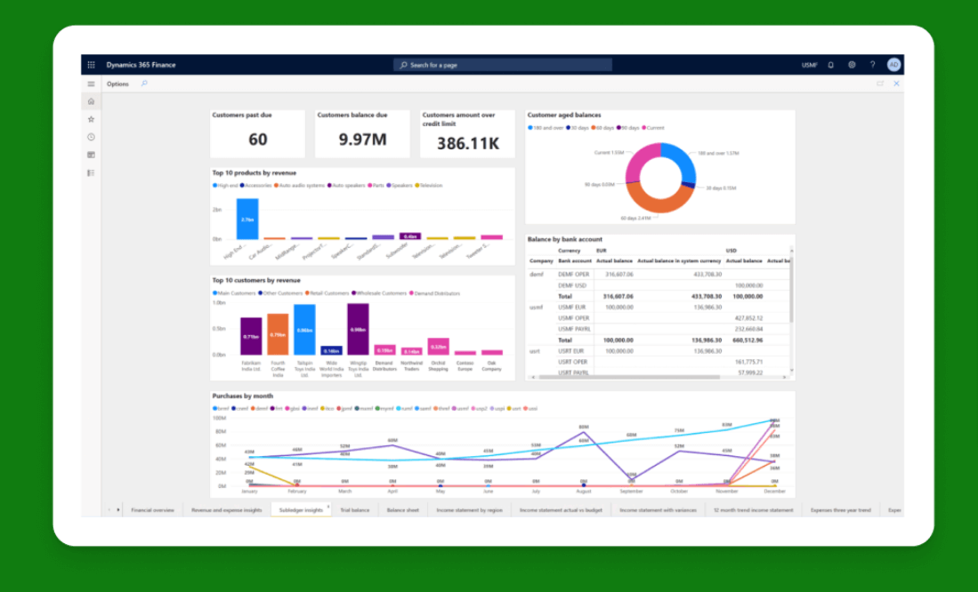Screen dimensions: 978x592
Task: Collapse the navigation pane with the hamburger icon
Action: coord(90,83)
